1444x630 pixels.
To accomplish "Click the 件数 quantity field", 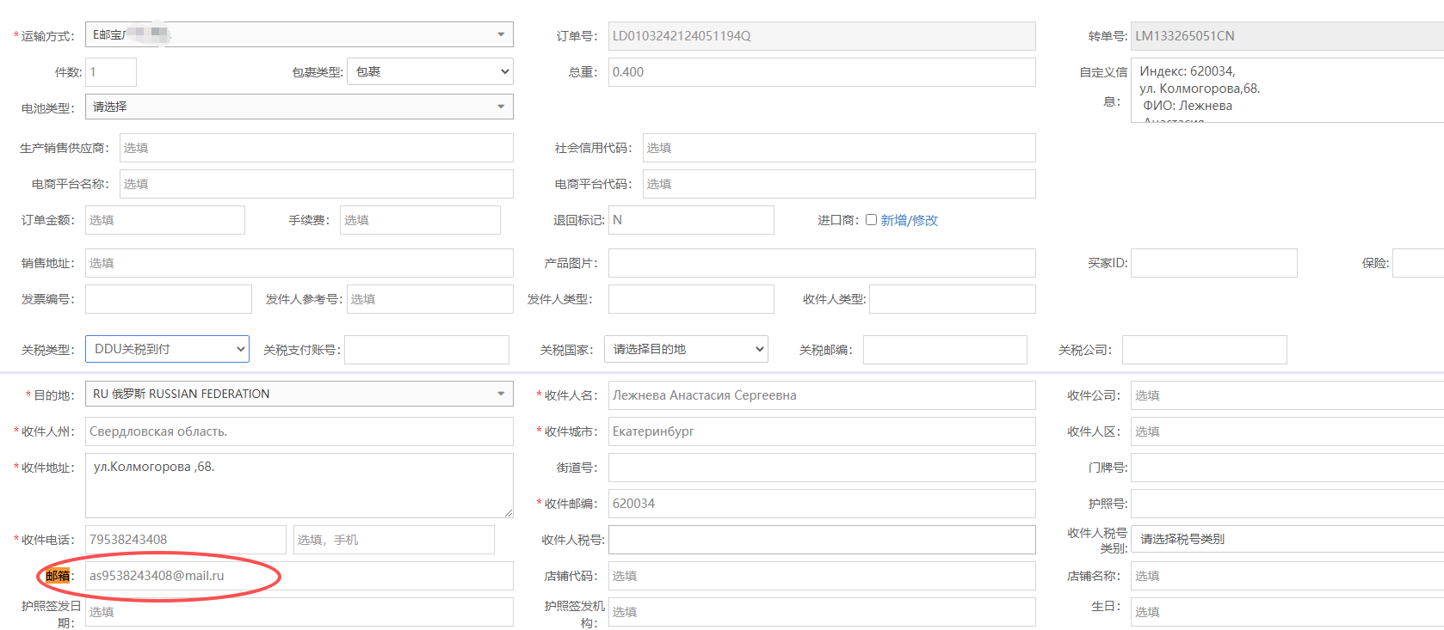I will pos(111,72).
